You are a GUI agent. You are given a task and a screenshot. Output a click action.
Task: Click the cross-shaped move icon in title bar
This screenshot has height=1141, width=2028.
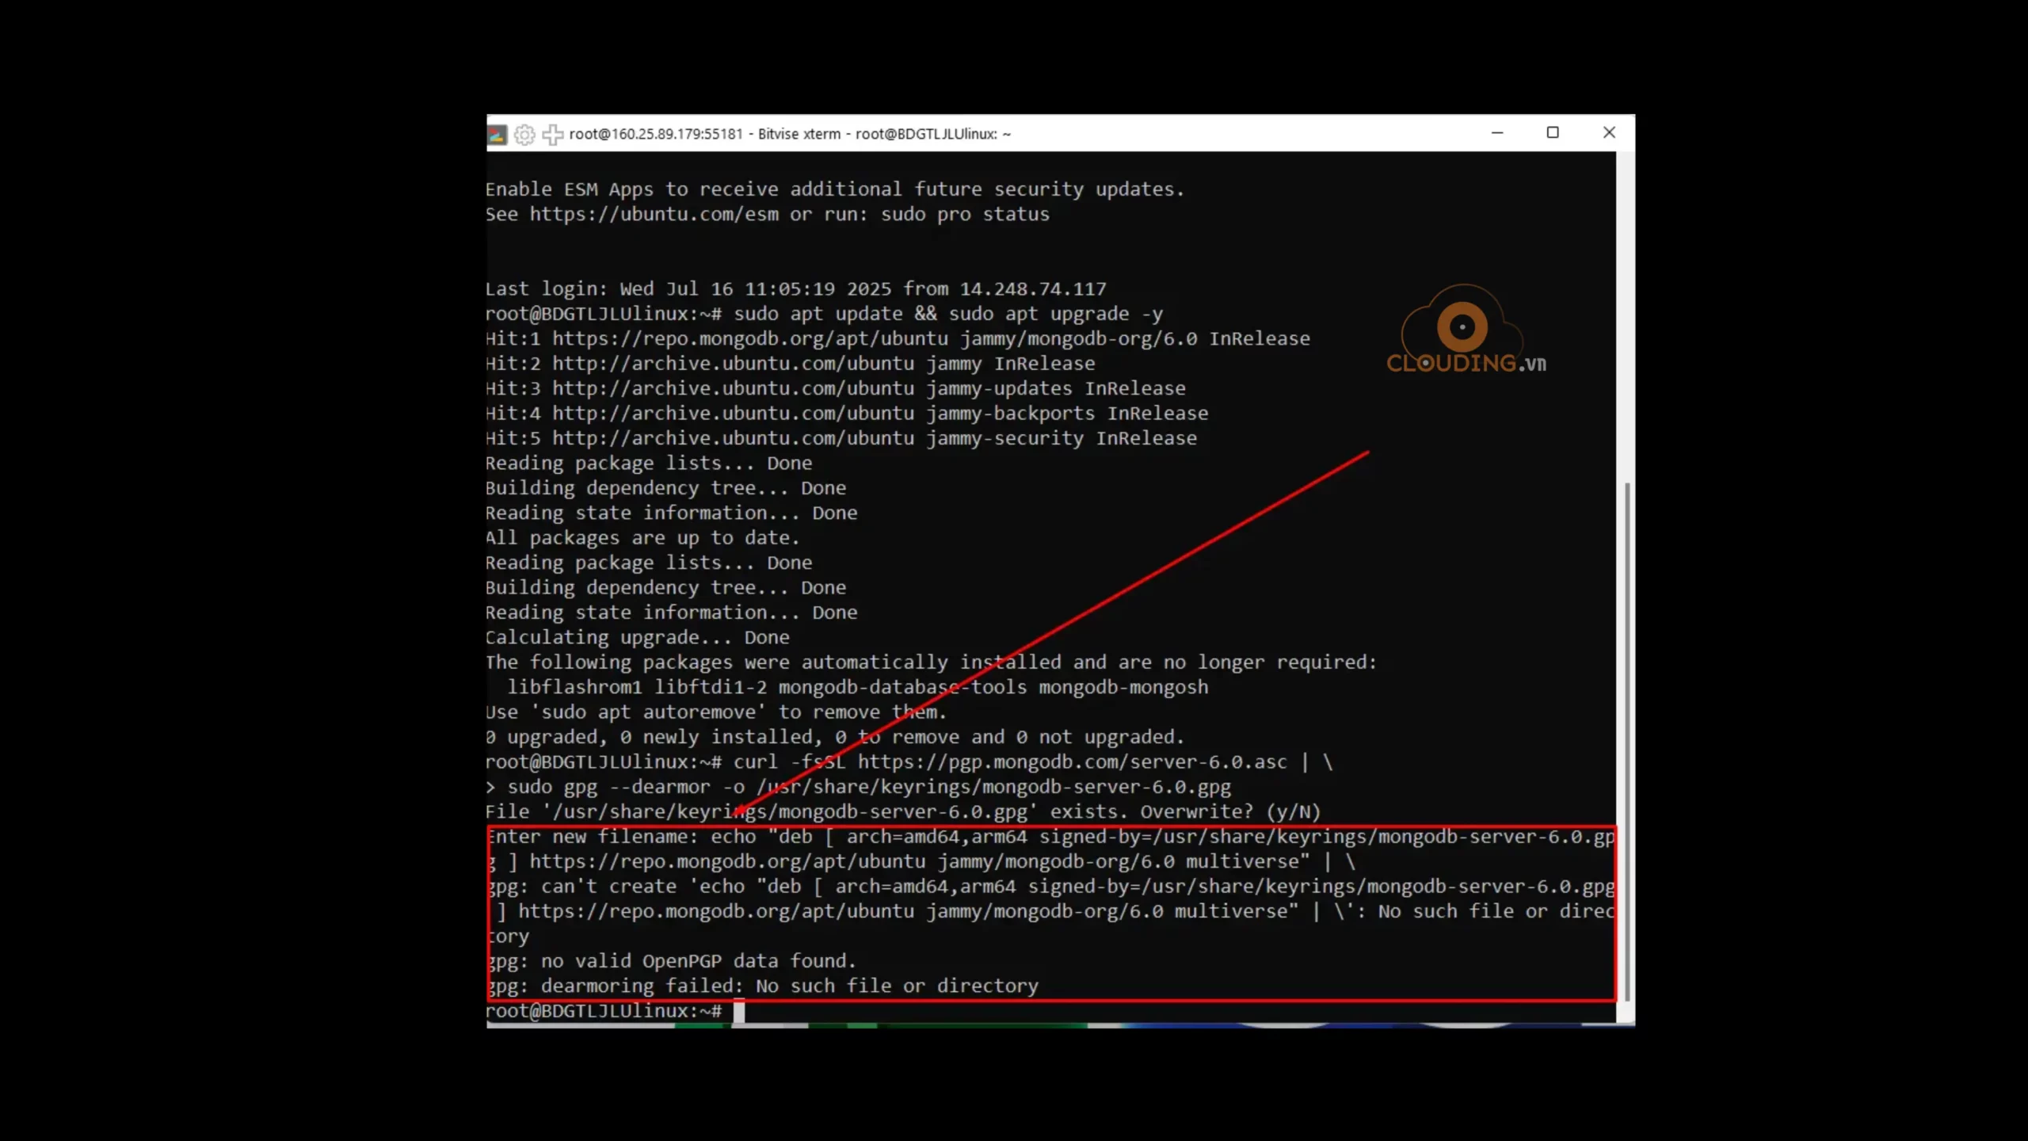(553, 135)
